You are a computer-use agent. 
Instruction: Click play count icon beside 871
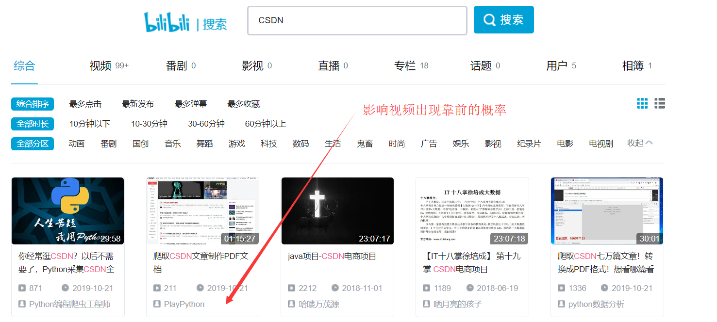point(22,288)
